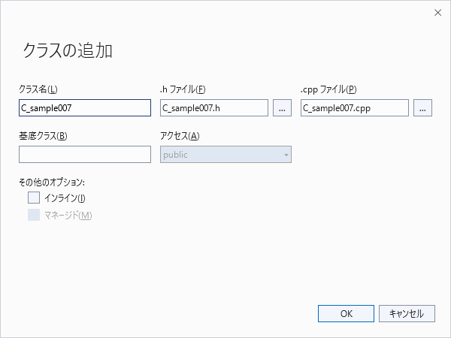Click the クラス名(L) label
This screenshot has width=451, height=338.
click(38, 90)
